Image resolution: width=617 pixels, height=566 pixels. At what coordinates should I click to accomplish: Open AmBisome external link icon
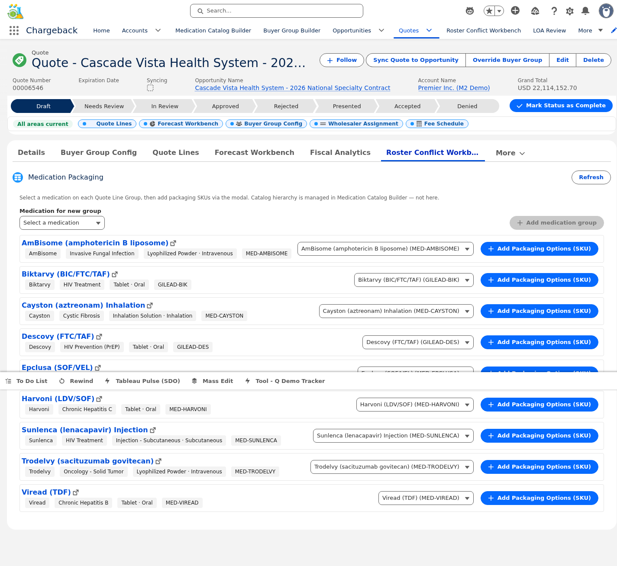point(173,244)
